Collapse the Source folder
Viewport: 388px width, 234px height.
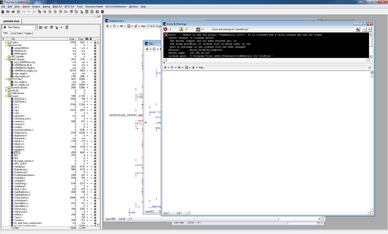[6, 96]
